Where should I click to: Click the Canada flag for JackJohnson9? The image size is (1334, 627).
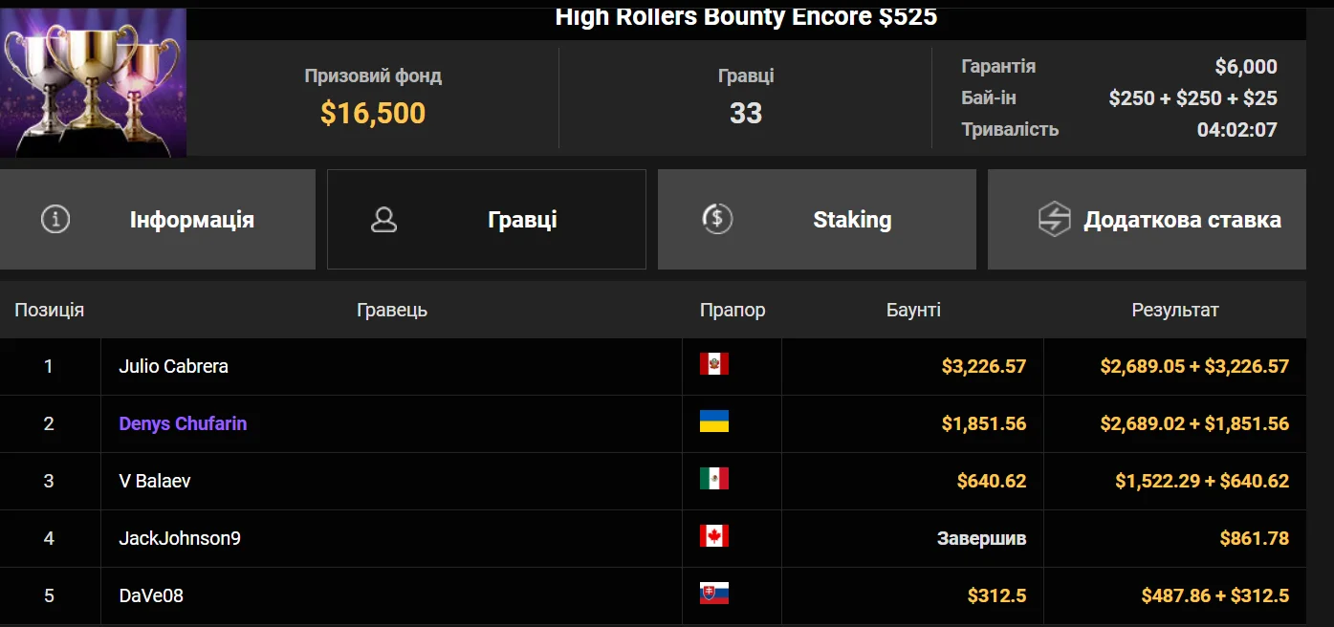click(713, 536)
